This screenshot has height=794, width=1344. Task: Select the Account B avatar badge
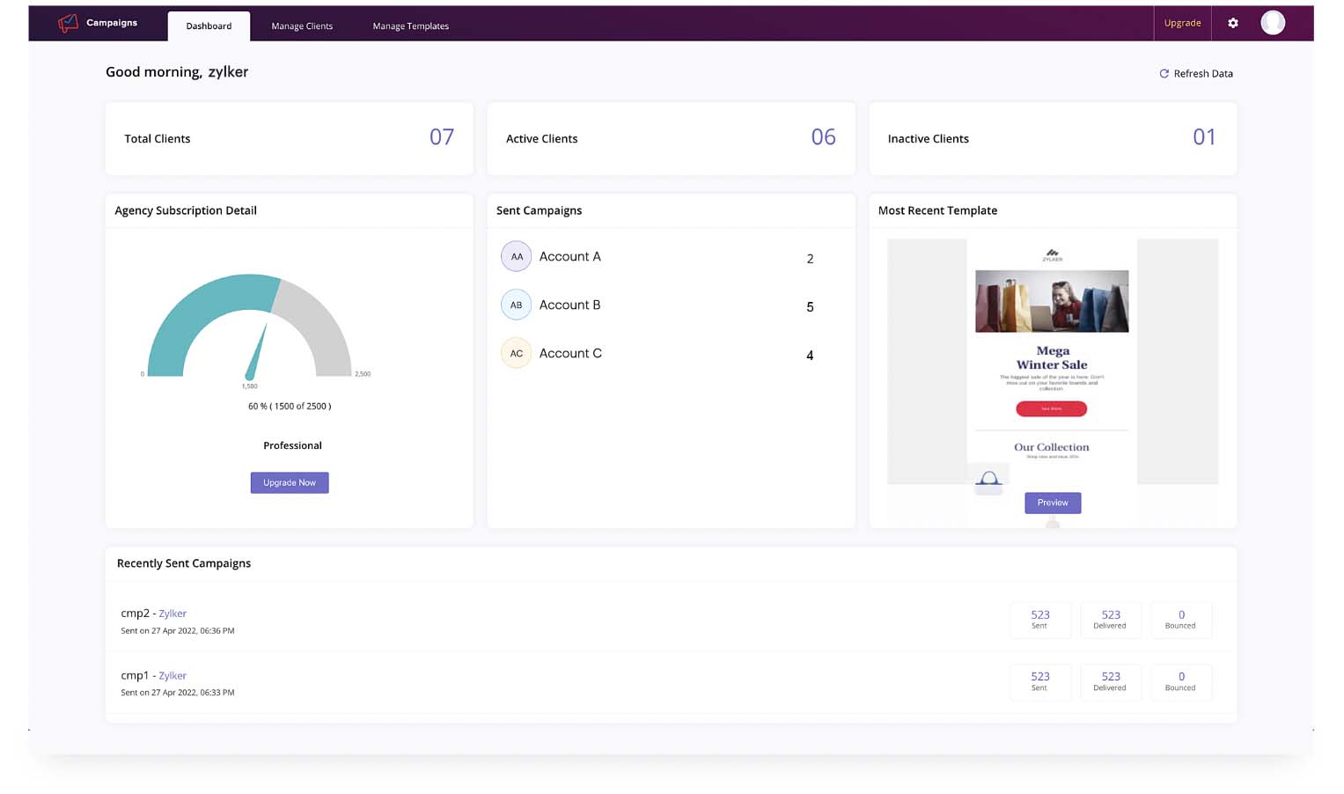coord(517,305)
